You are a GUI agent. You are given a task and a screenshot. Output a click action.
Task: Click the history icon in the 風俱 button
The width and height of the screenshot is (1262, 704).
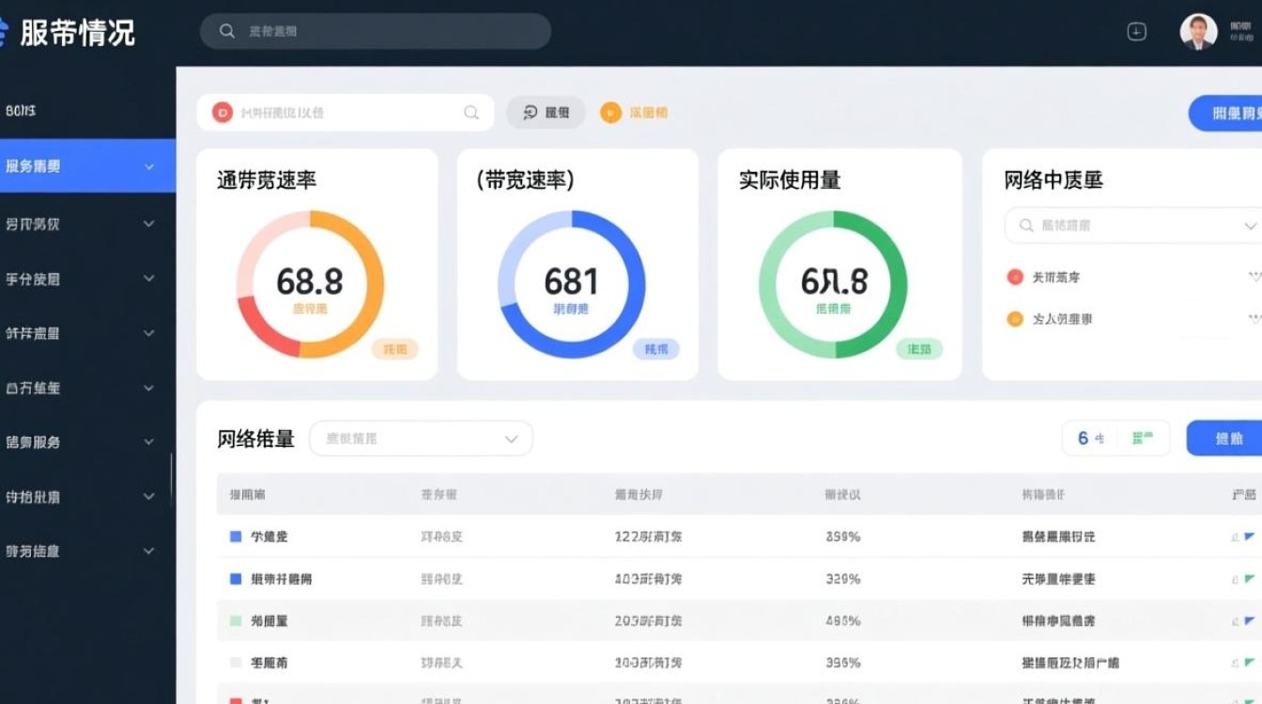[526, 112]
